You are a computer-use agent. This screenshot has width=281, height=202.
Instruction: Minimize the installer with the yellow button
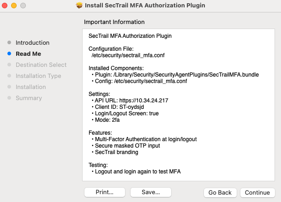tap(14, 6)
